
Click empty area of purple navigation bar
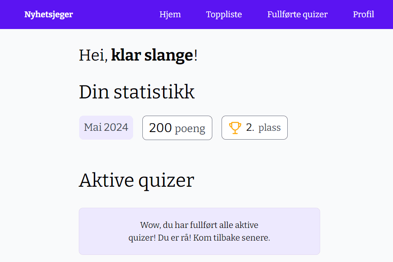click(x=114, y=14)
